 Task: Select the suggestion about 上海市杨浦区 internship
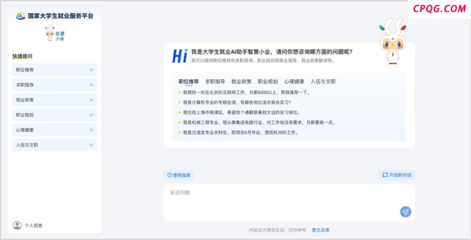pos(242,112)
